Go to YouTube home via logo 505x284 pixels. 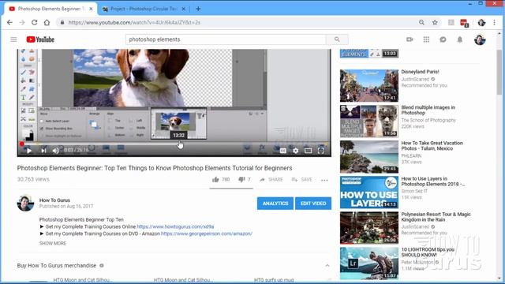40,39
